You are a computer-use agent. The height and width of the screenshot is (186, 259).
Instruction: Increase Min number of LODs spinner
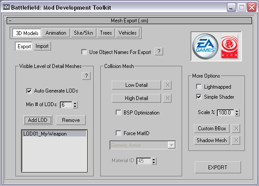click(75, 103)
